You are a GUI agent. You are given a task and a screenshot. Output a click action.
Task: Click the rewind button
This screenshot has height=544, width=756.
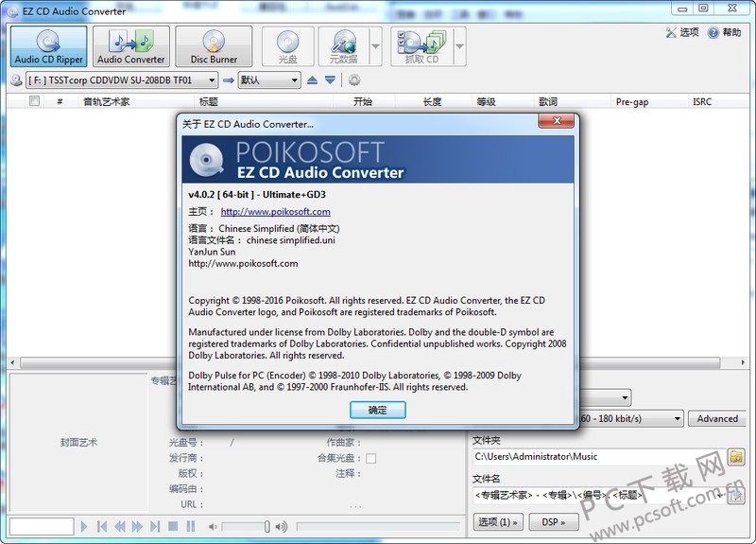tap(120, 526)
